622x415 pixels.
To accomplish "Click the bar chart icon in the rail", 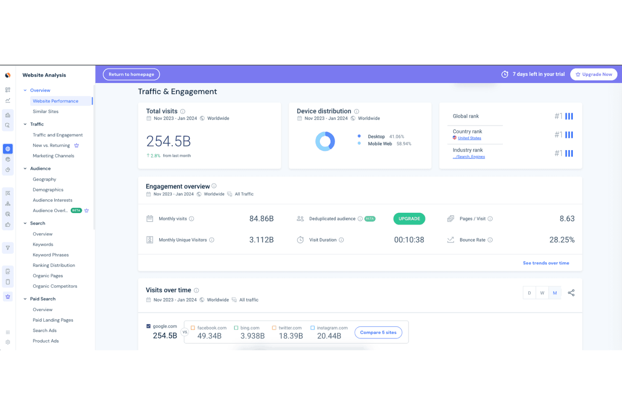I will 8,115.
